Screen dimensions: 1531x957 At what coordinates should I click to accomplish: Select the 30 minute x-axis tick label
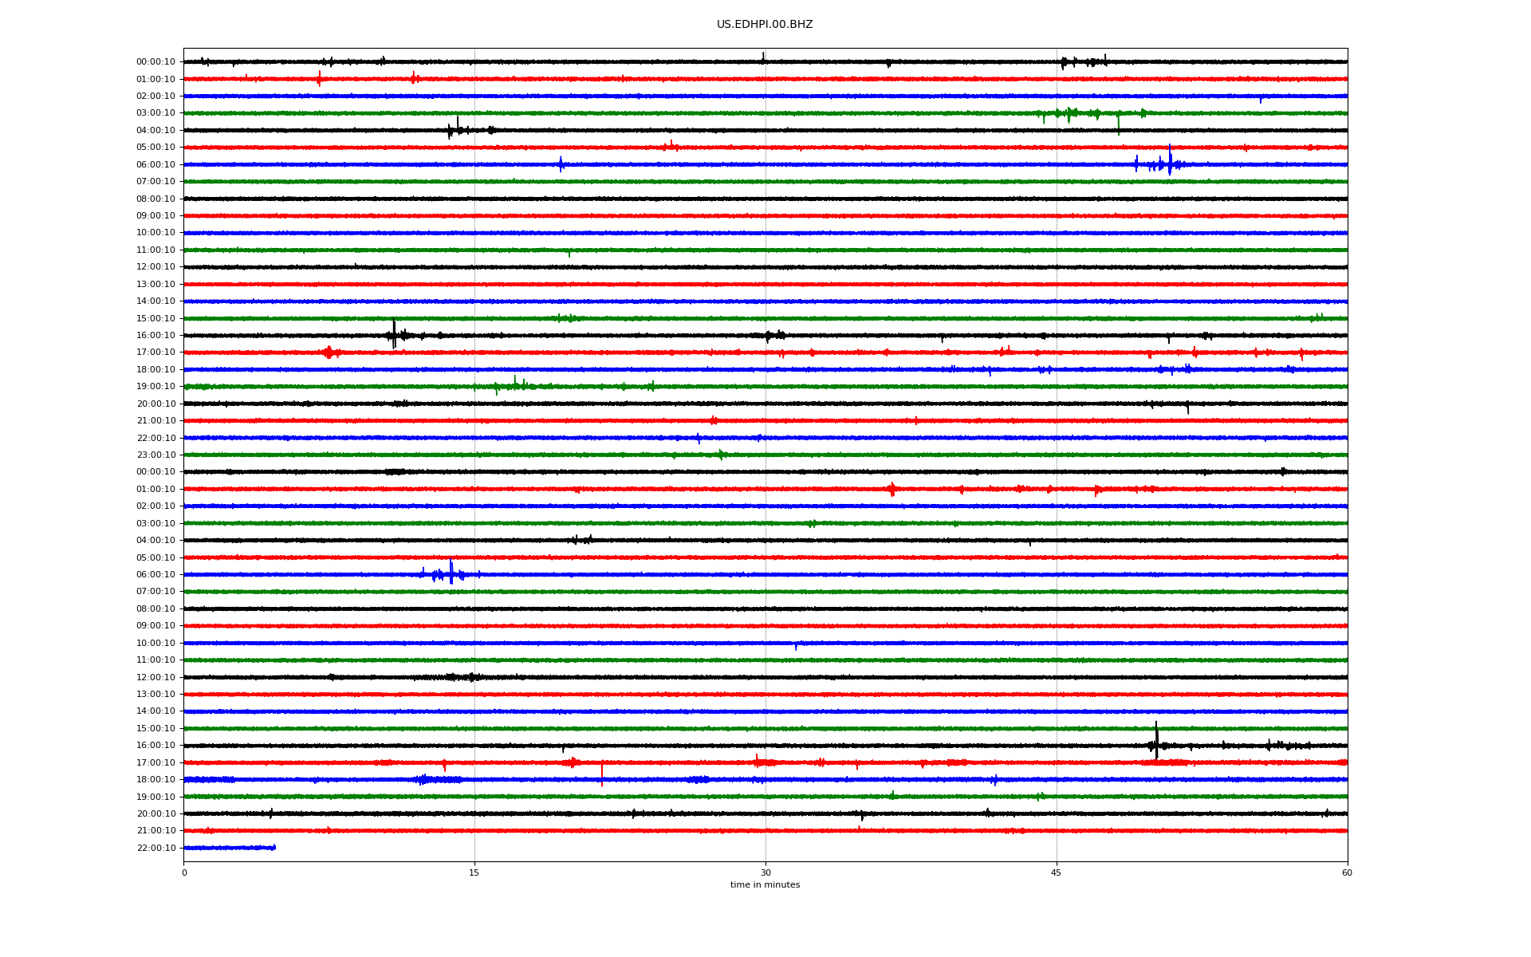(x=765, y=872)
